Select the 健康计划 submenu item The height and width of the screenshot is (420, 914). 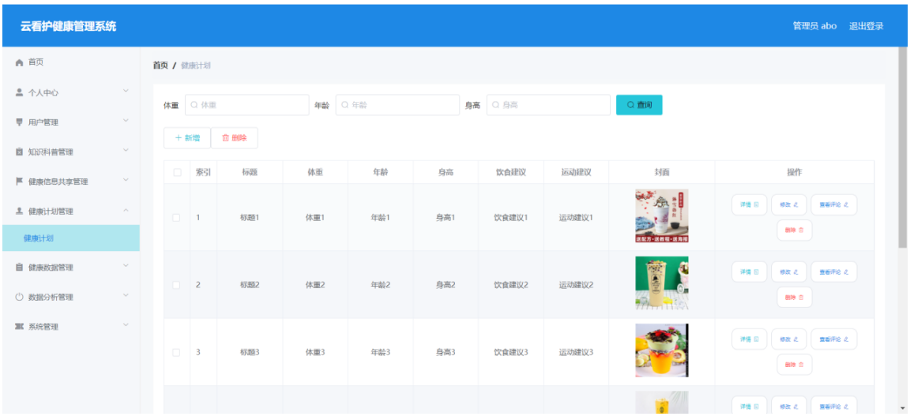point(71,238)
